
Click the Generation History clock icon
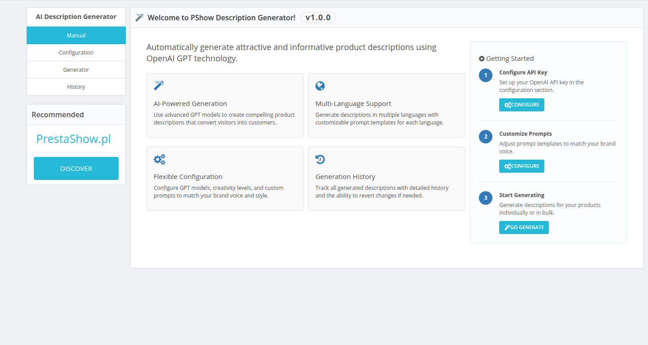[320, 159]
